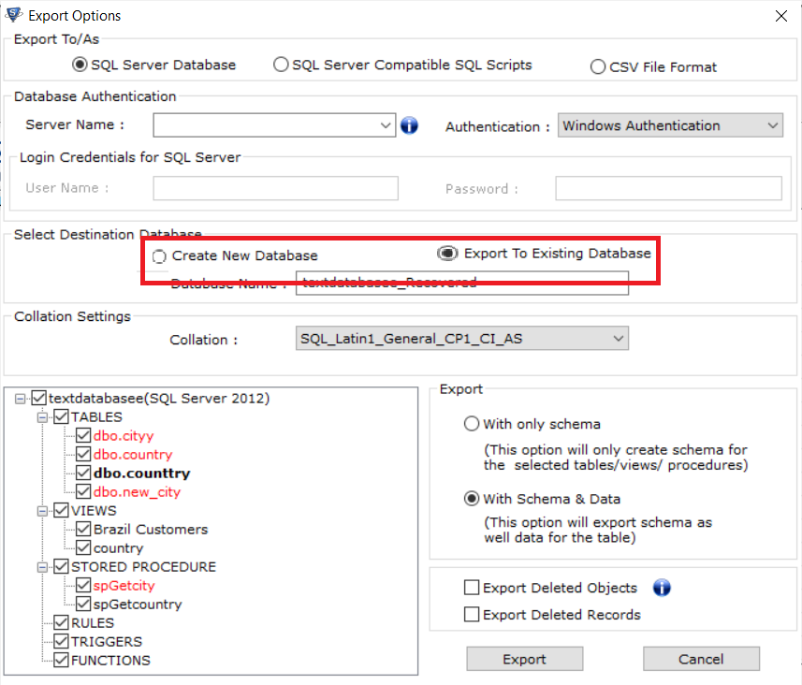This screenshot has height=685, width=802.
Task: Select the spGetcity procedure label
Action: (x=124, y=586)
